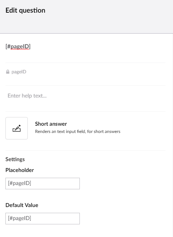The width and height of the screenshot is (173, 237).
Task: Click the locked pageID alias text
Action: pos(19,72)
